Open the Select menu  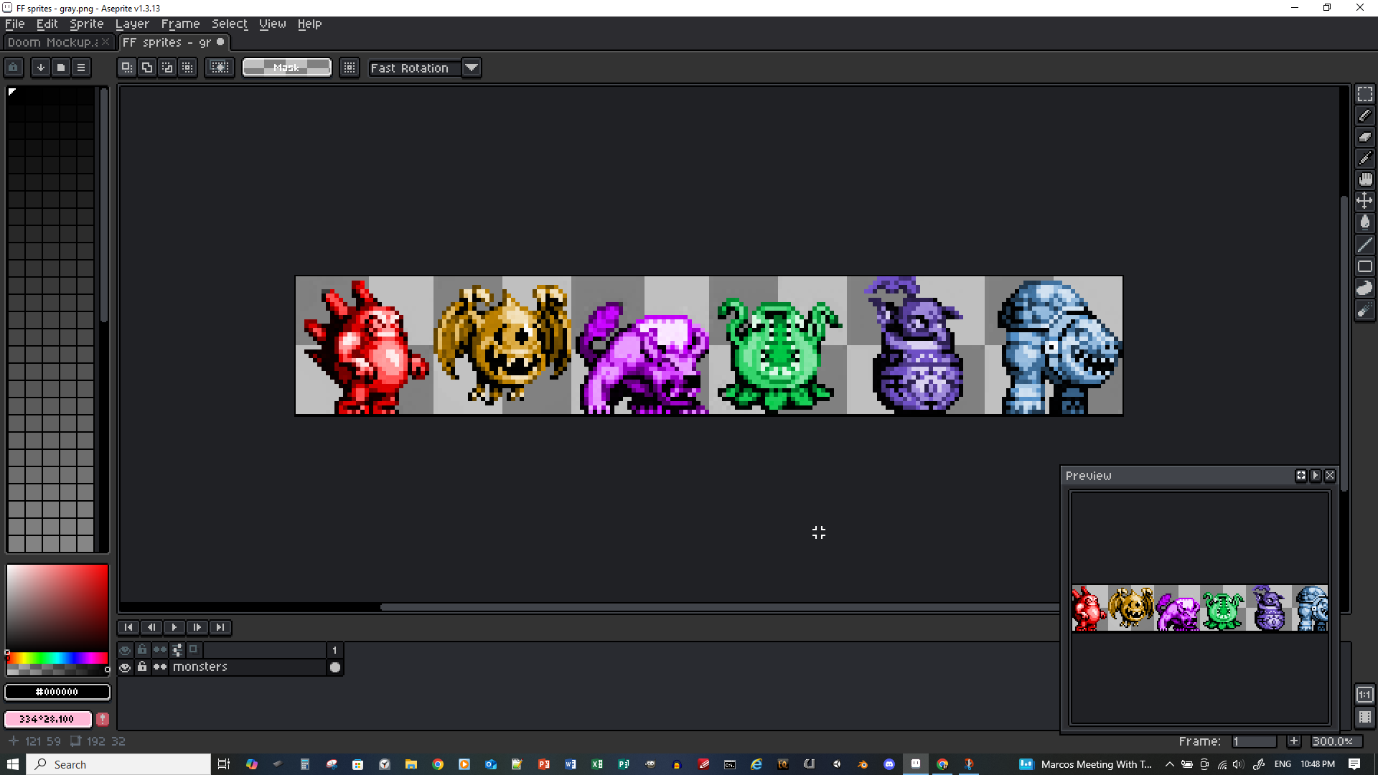point(230,24)
